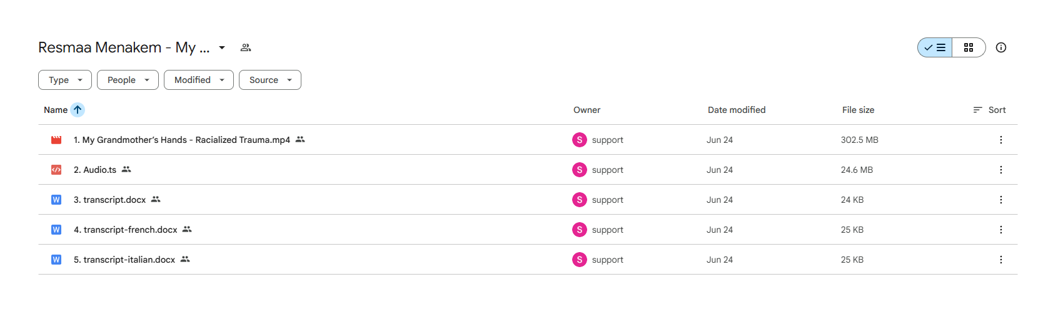Click the Name column header
The image size is (1063, 312).
pyautogui.click(x=56, y=110)
